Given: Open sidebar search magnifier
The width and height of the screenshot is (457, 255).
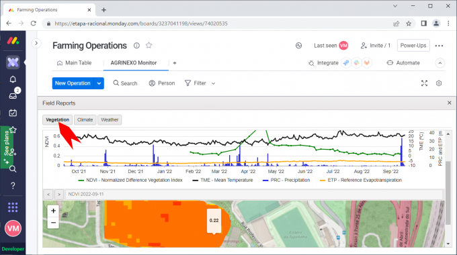Looking at the screenshot, I should [x=13, y=169].
